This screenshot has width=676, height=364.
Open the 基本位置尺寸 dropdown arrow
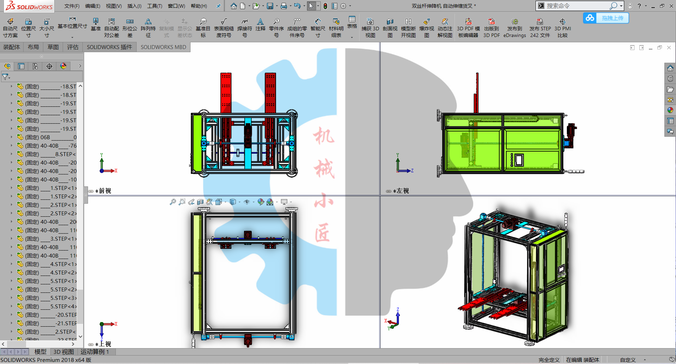click(x=72, y=37)
